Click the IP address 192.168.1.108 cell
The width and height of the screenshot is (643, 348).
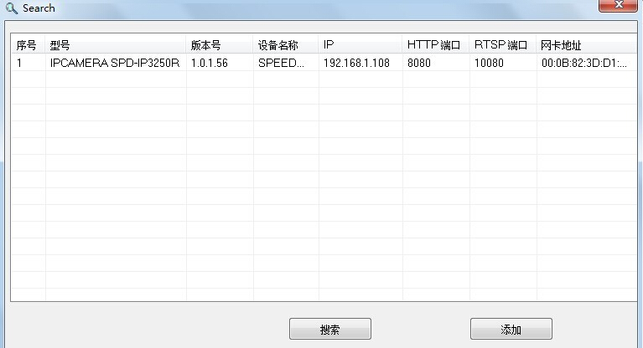point(356,63)
